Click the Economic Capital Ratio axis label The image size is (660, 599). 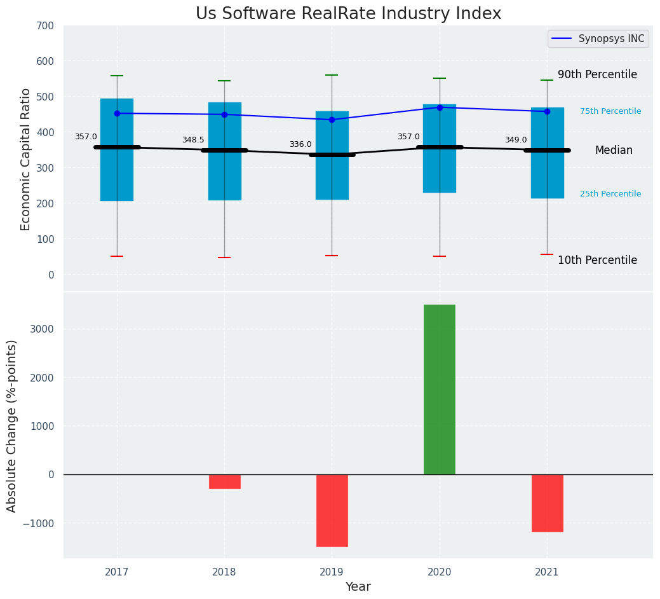[26, 159]
